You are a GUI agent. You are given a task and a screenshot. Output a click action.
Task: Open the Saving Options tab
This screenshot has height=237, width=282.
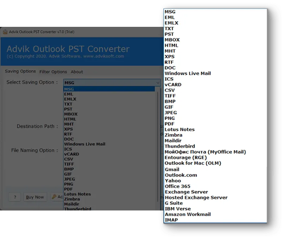click(x=20, y=71)
